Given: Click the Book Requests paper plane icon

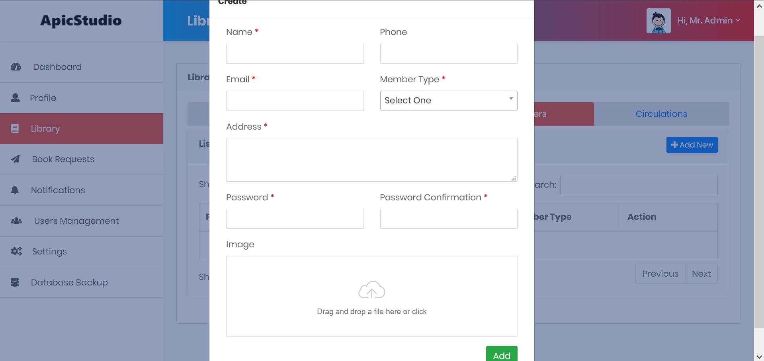Looking at the screenshot, I should [x=15, y=159].
